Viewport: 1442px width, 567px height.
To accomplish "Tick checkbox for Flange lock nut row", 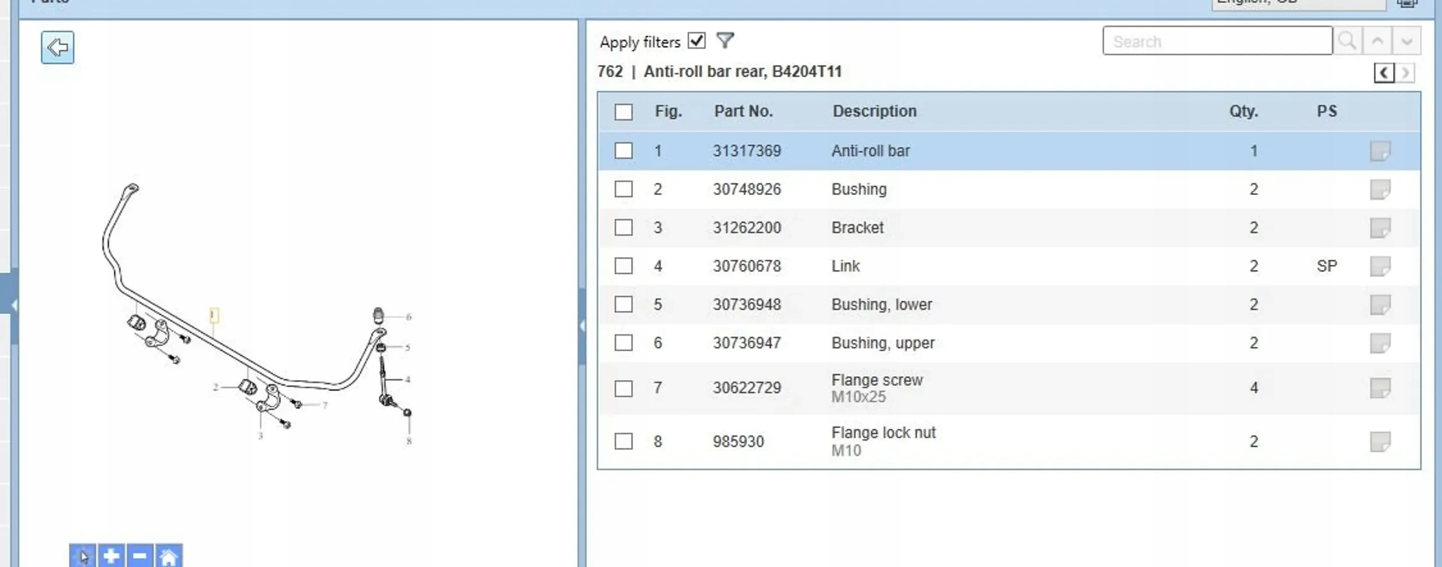I will coord(624,442).
